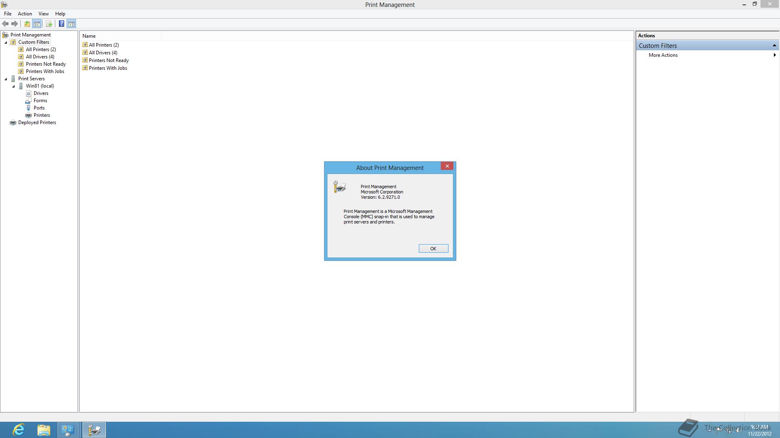Click filter icon beside All Printers list row
Image resolution: width=780 pixels, height=438 pixels.
click(x=85, y=45)
